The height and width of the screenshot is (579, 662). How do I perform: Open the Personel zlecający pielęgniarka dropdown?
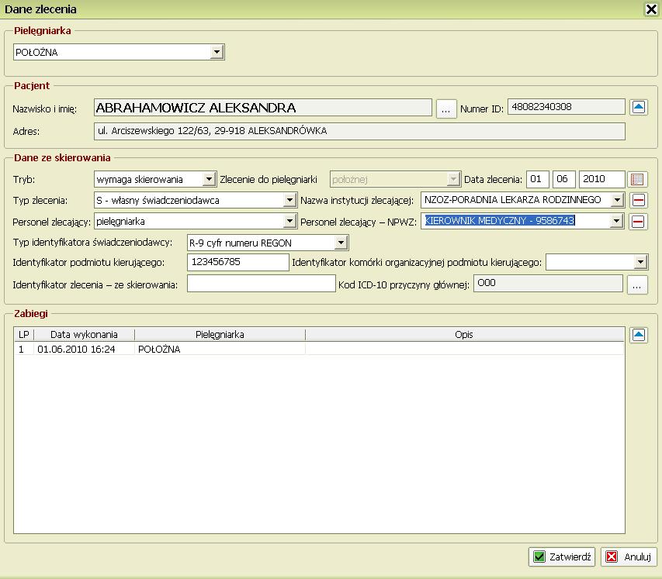[x=289, y=221]
